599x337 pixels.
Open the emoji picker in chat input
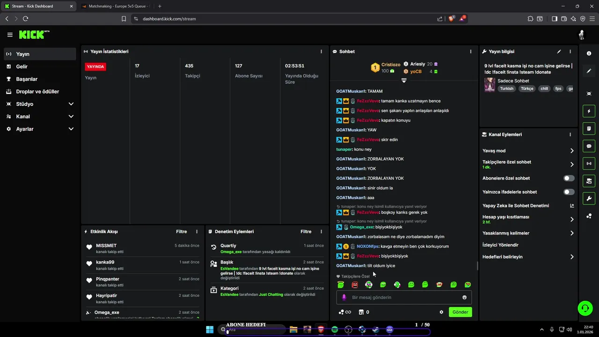tap(464, 297)
